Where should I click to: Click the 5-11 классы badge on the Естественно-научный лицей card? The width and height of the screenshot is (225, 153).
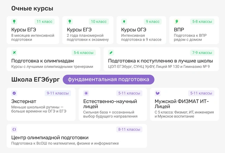point(129,93)
